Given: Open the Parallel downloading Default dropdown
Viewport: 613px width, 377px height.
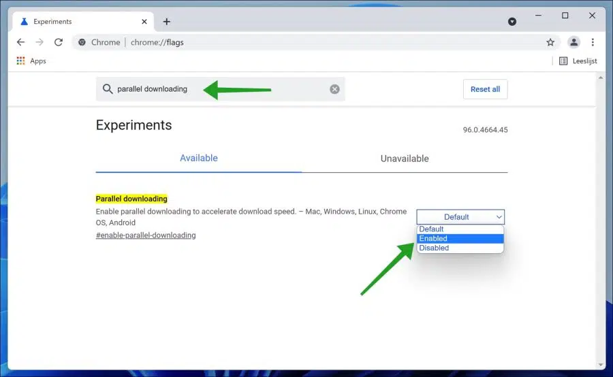Looking at the screenshot, I should 460,217.
